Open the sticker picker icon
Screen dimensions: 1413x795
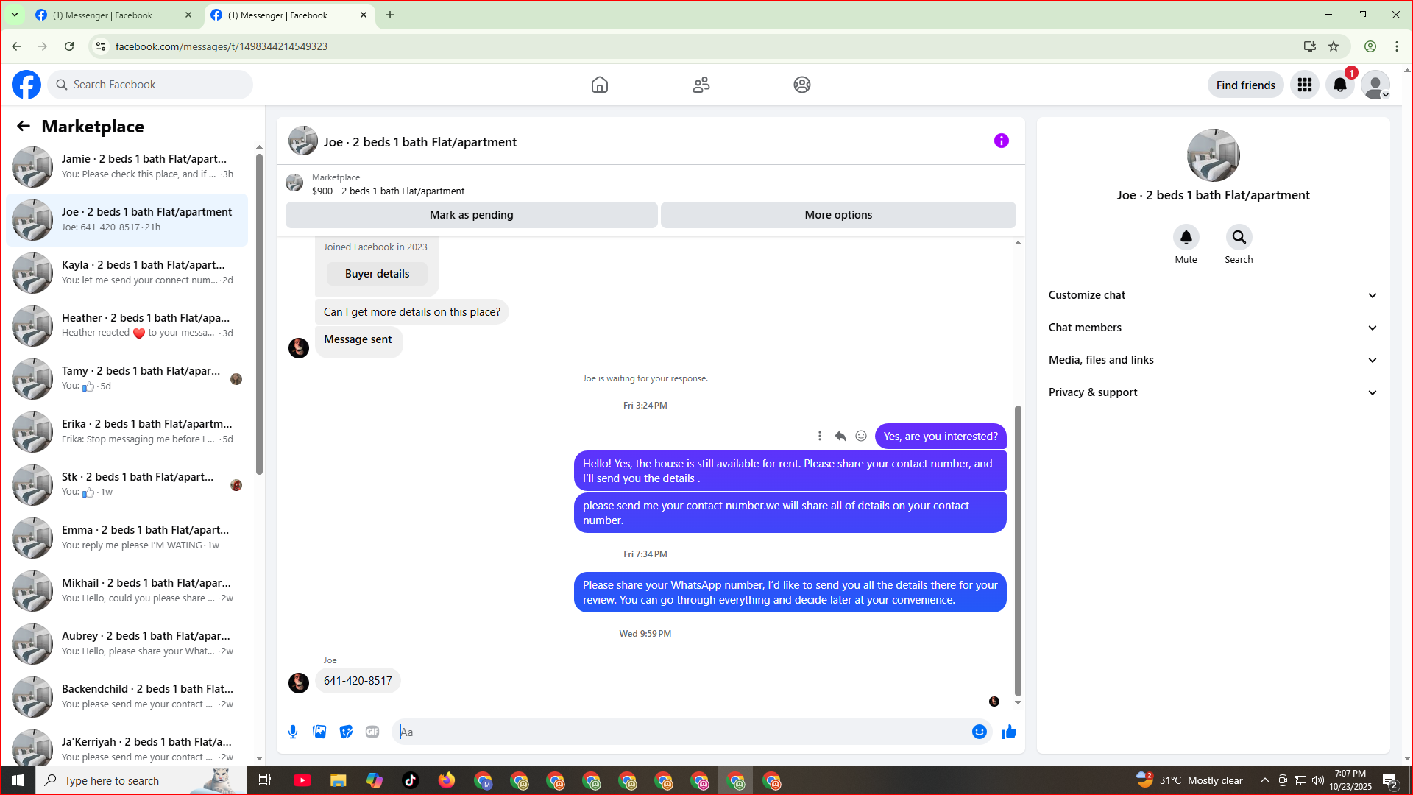[346, 732]
